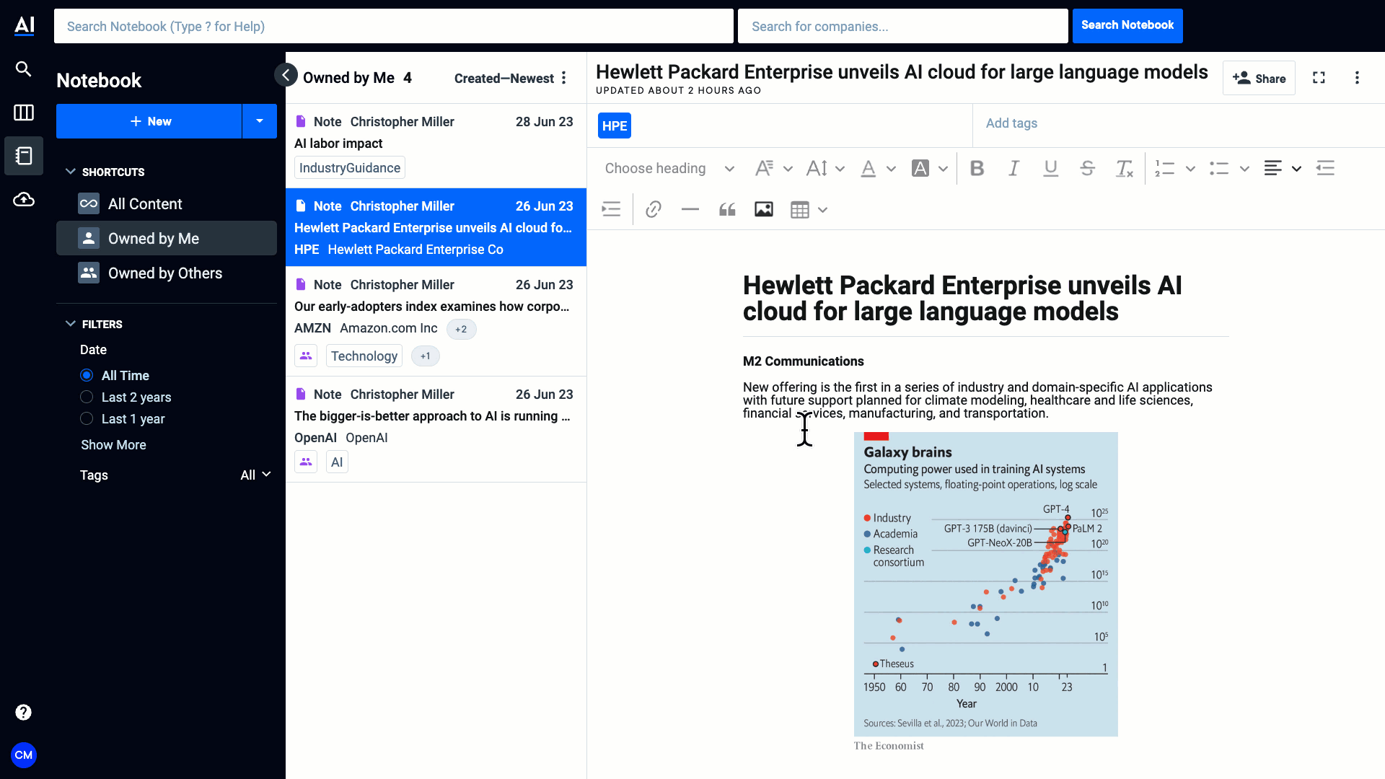Image resolution: width=1385 pixels, height=779 pixels.
Task: Click the AI tag on OpenAI note
Action: (337, 462)
